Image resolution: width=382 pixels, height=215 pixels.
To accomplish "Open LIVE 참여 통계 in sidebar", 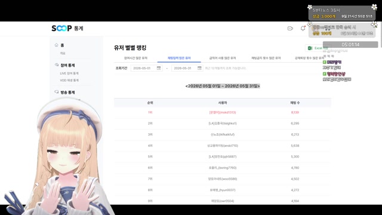I will 69,73.
